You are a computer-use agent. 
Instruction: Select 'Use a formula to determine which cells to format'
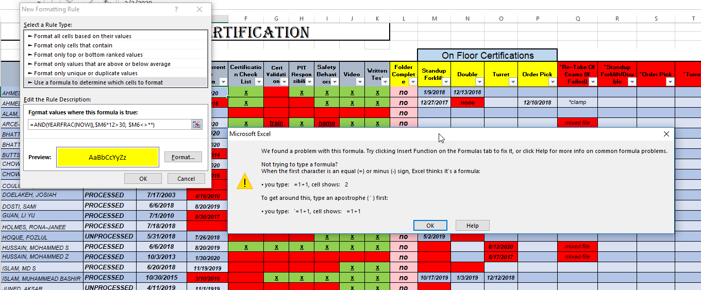click(115, 82)
